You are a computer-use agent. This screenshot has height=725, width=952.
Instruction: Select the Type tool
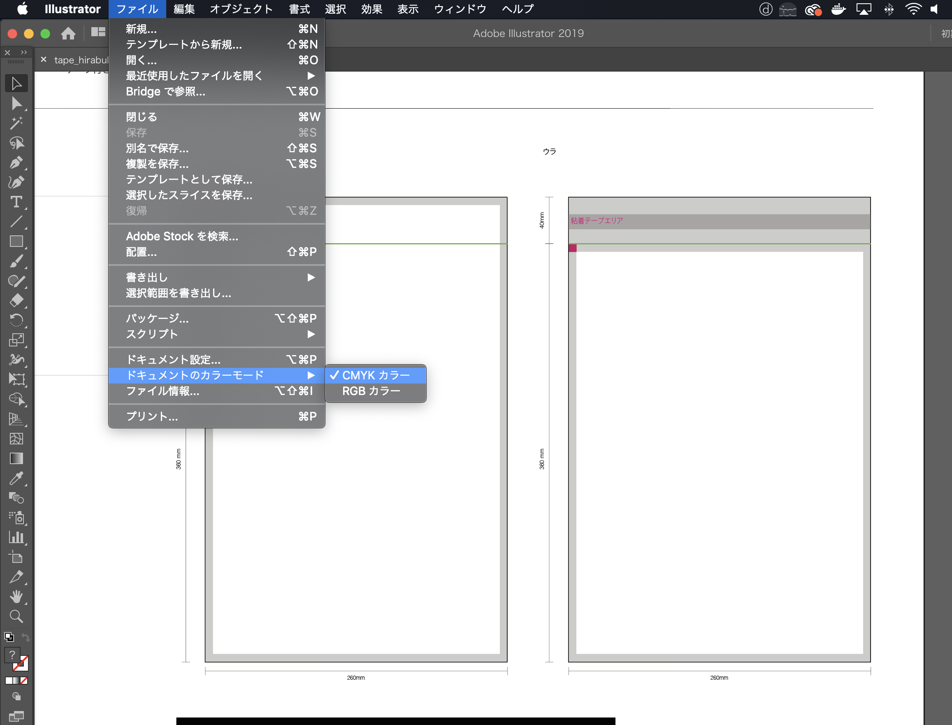click(17, 202)
